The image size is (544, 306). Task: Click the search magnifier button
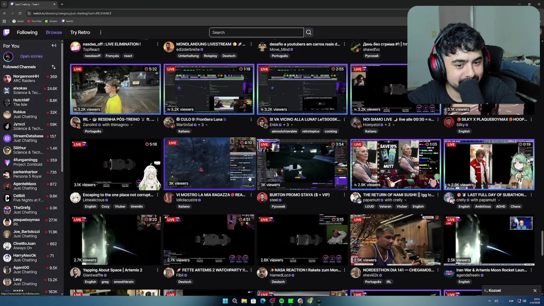coord(309,32)
